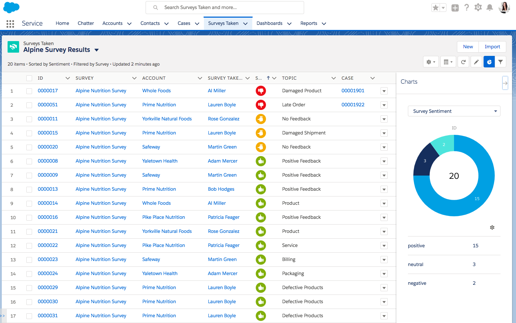This screenshot has height=323, width=516.
Task: Click the positive 15 legend row
Action: pyautogui.click(x=454, y=246)
